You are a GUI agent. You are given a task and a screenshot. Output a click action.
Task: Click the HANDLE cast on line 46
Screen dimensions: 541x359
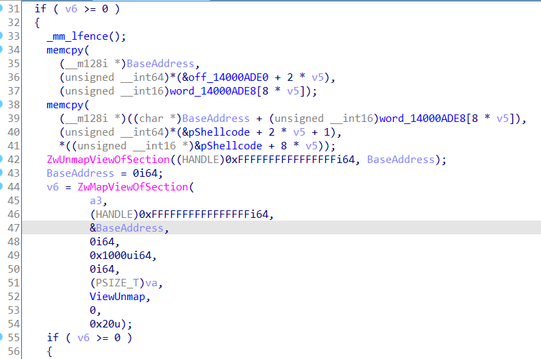[114, 214]
